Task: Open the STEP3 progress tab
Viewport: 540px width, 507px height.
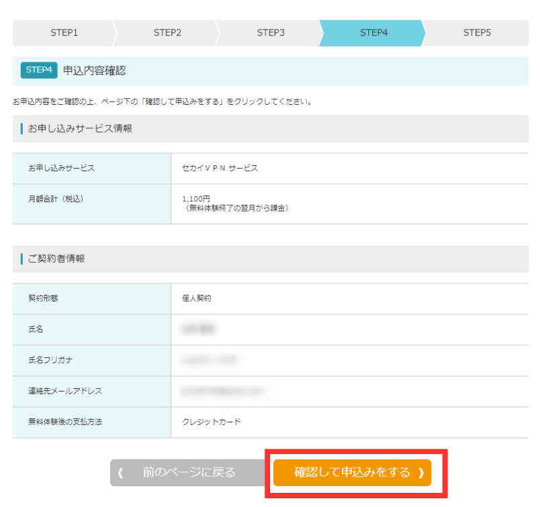Action: coord(271,33)
